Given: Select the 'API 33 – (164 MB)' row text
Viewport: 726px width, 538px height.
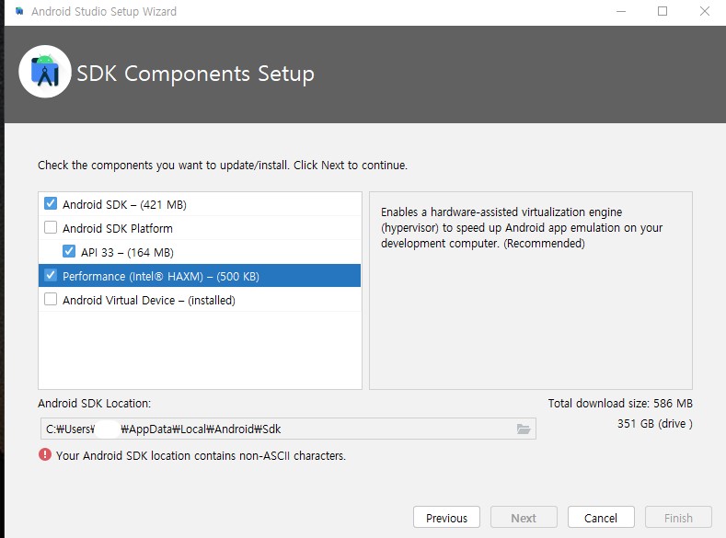Looking at the screenshot, I should click(127, 253).
